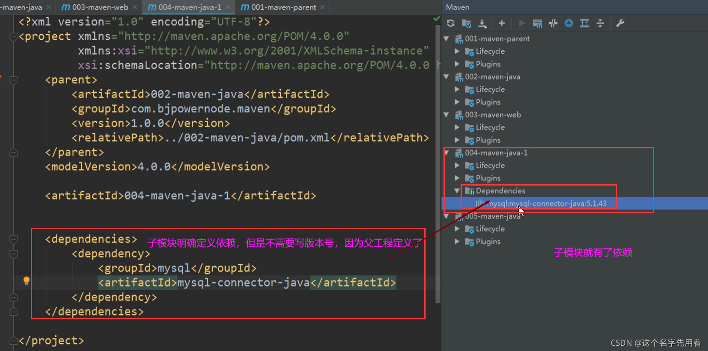Screen dimensions: 708x351
Task: Click the green inspection checkmark indicator
Action: pos(436,19)
